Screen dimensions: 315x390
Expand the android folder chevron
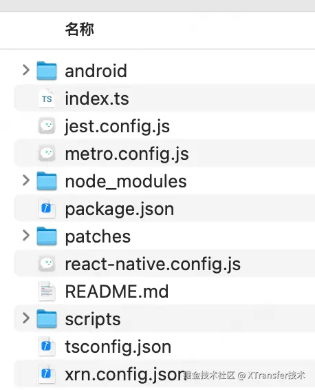pyautogui.click(x=26, y=70)
